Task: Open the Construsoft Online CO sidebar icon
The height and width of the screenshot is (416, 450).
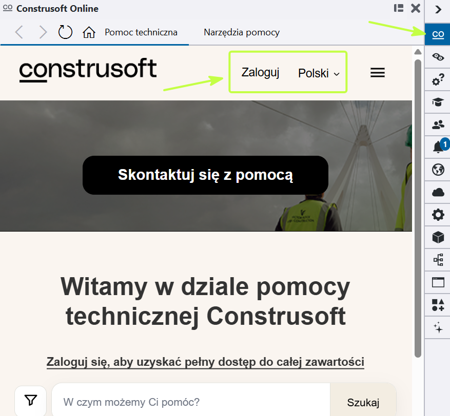Action: pyautogui.click(x=438, y=34)
